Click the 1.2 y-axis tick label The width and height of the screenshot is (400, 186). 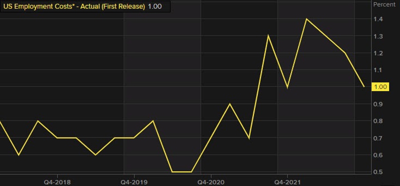point(378,53)
